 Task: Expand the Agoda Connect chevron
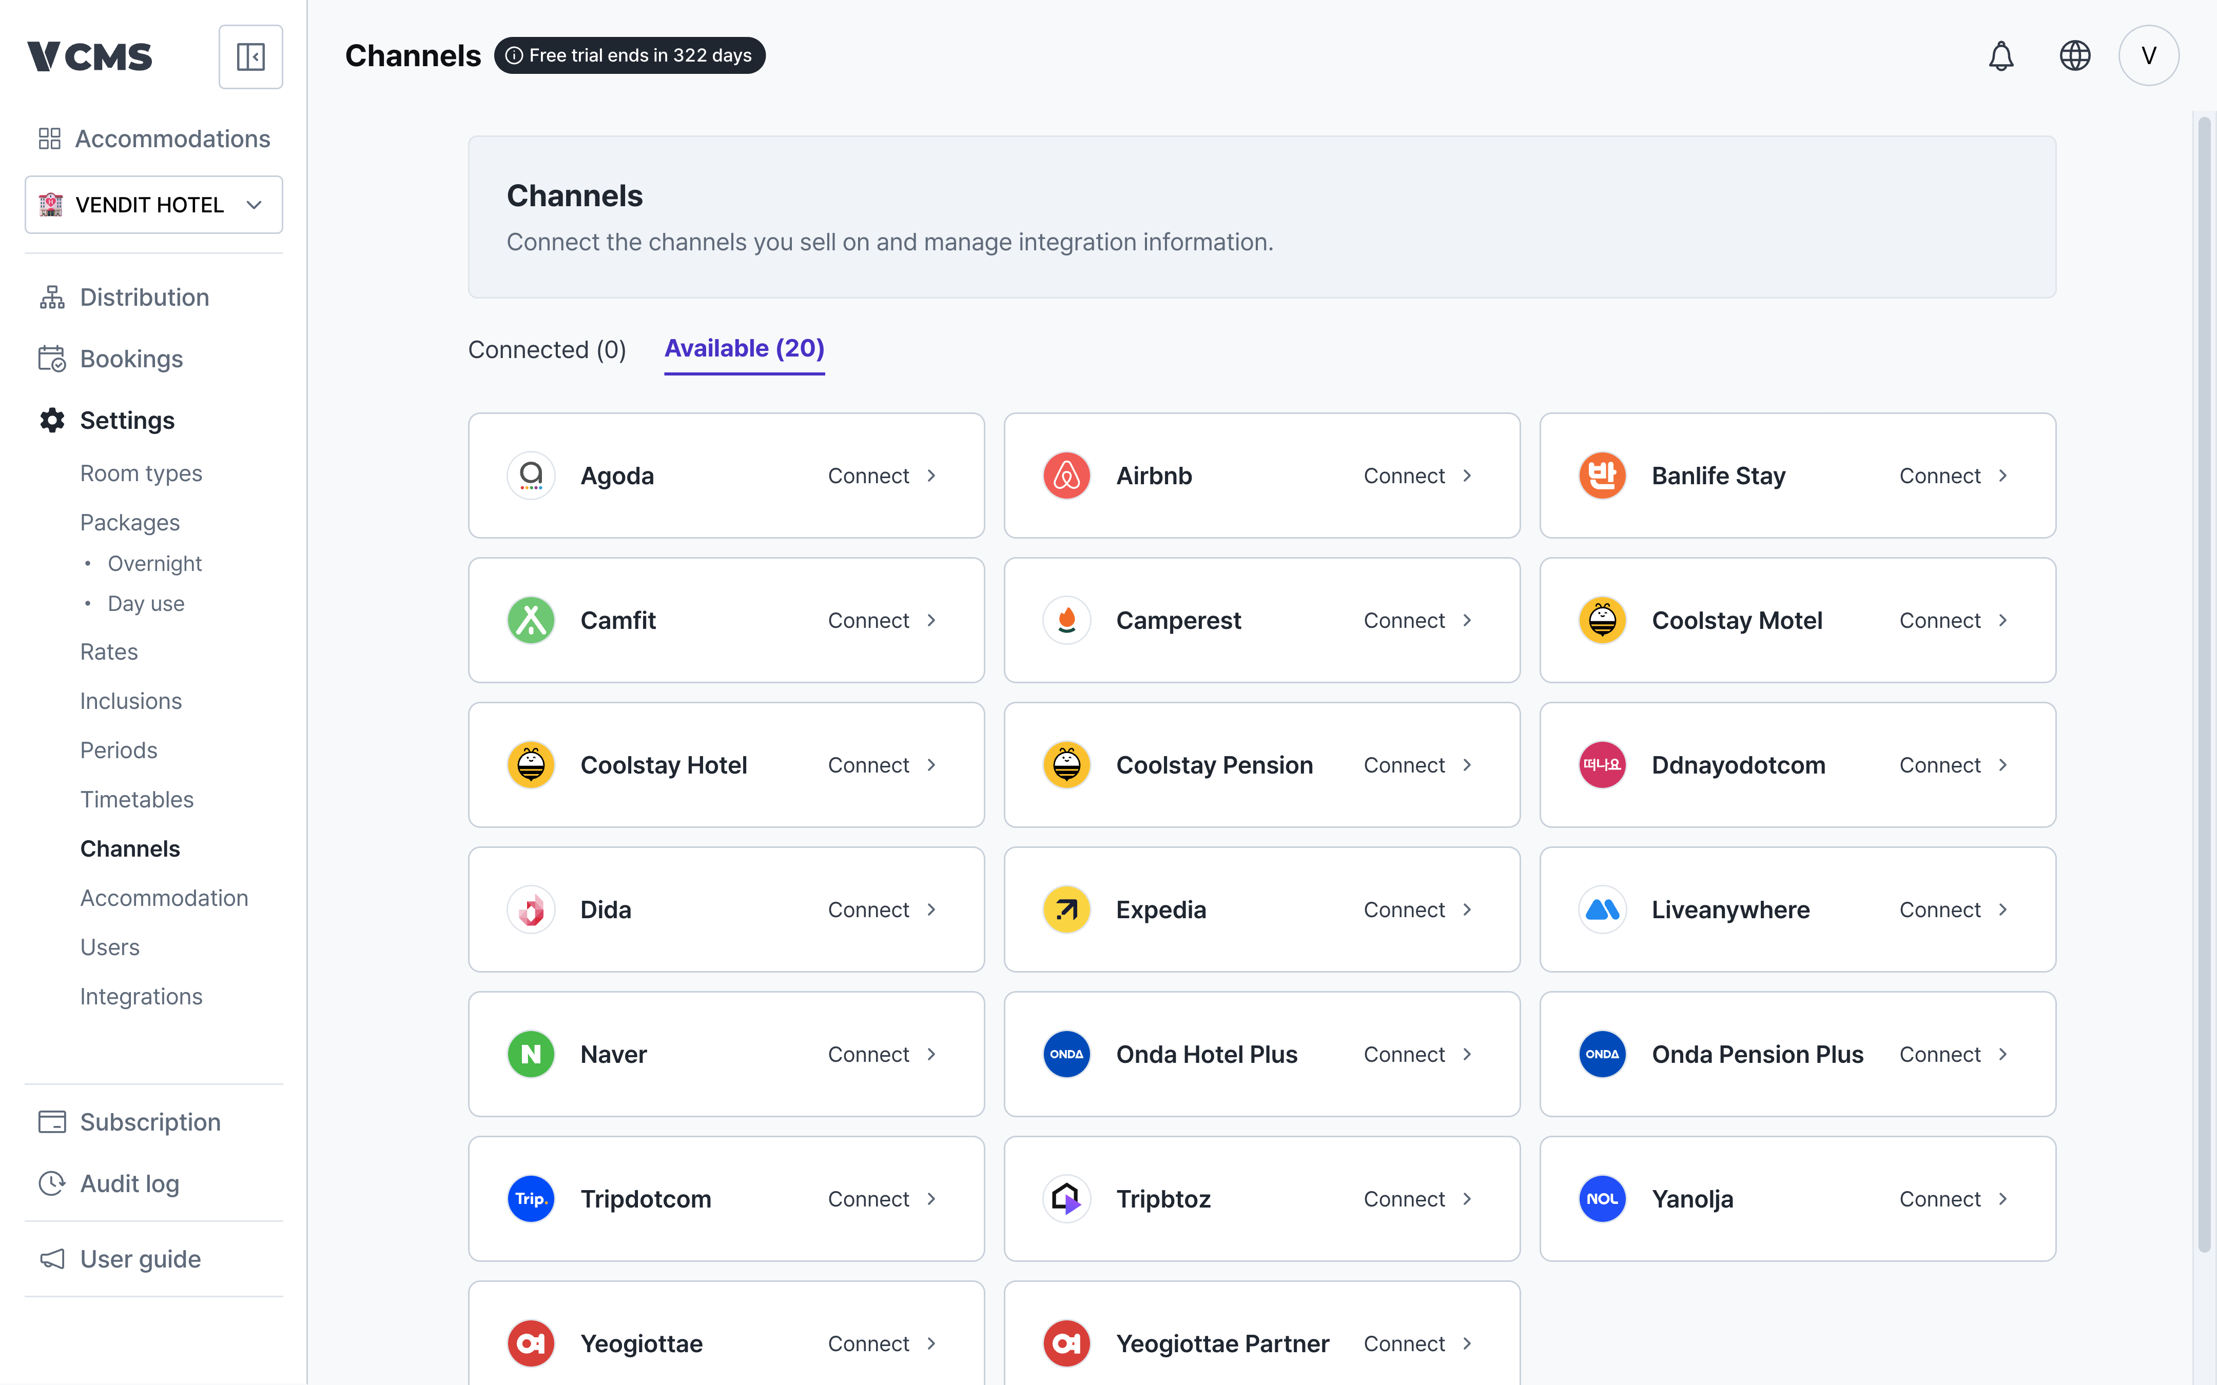(x=931, y=476)
